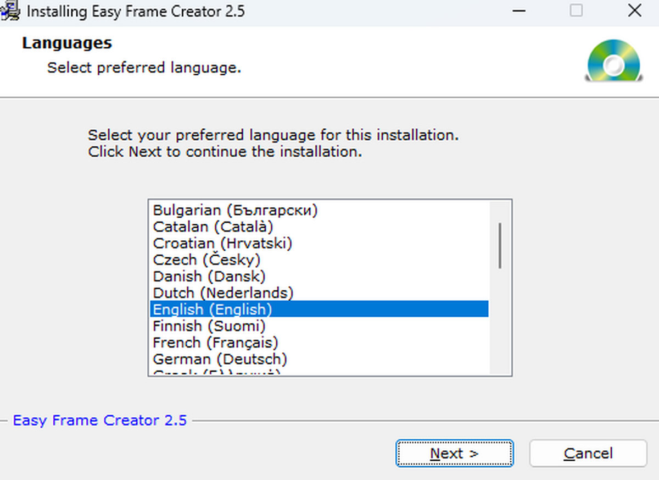
Task: Cancel the installation
Action: [588, 454]
